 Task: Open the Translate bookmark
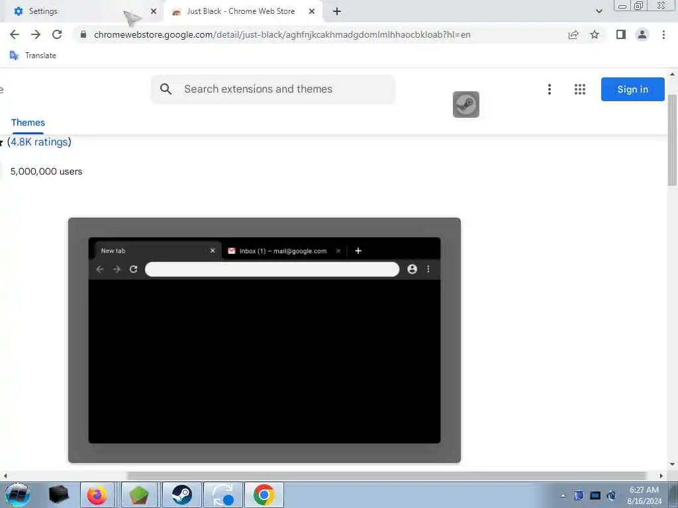[x=33, y=56]
